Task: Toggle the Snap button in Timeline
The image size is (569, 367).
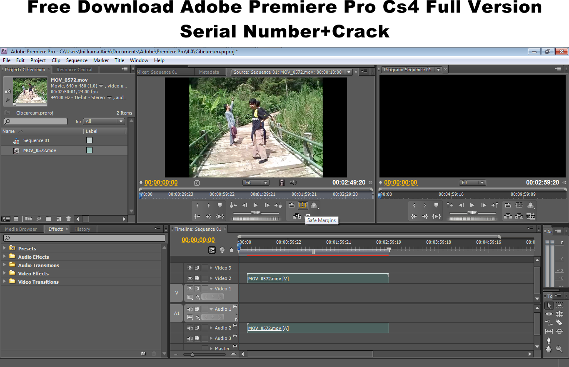Action: [x=212, y=250]
